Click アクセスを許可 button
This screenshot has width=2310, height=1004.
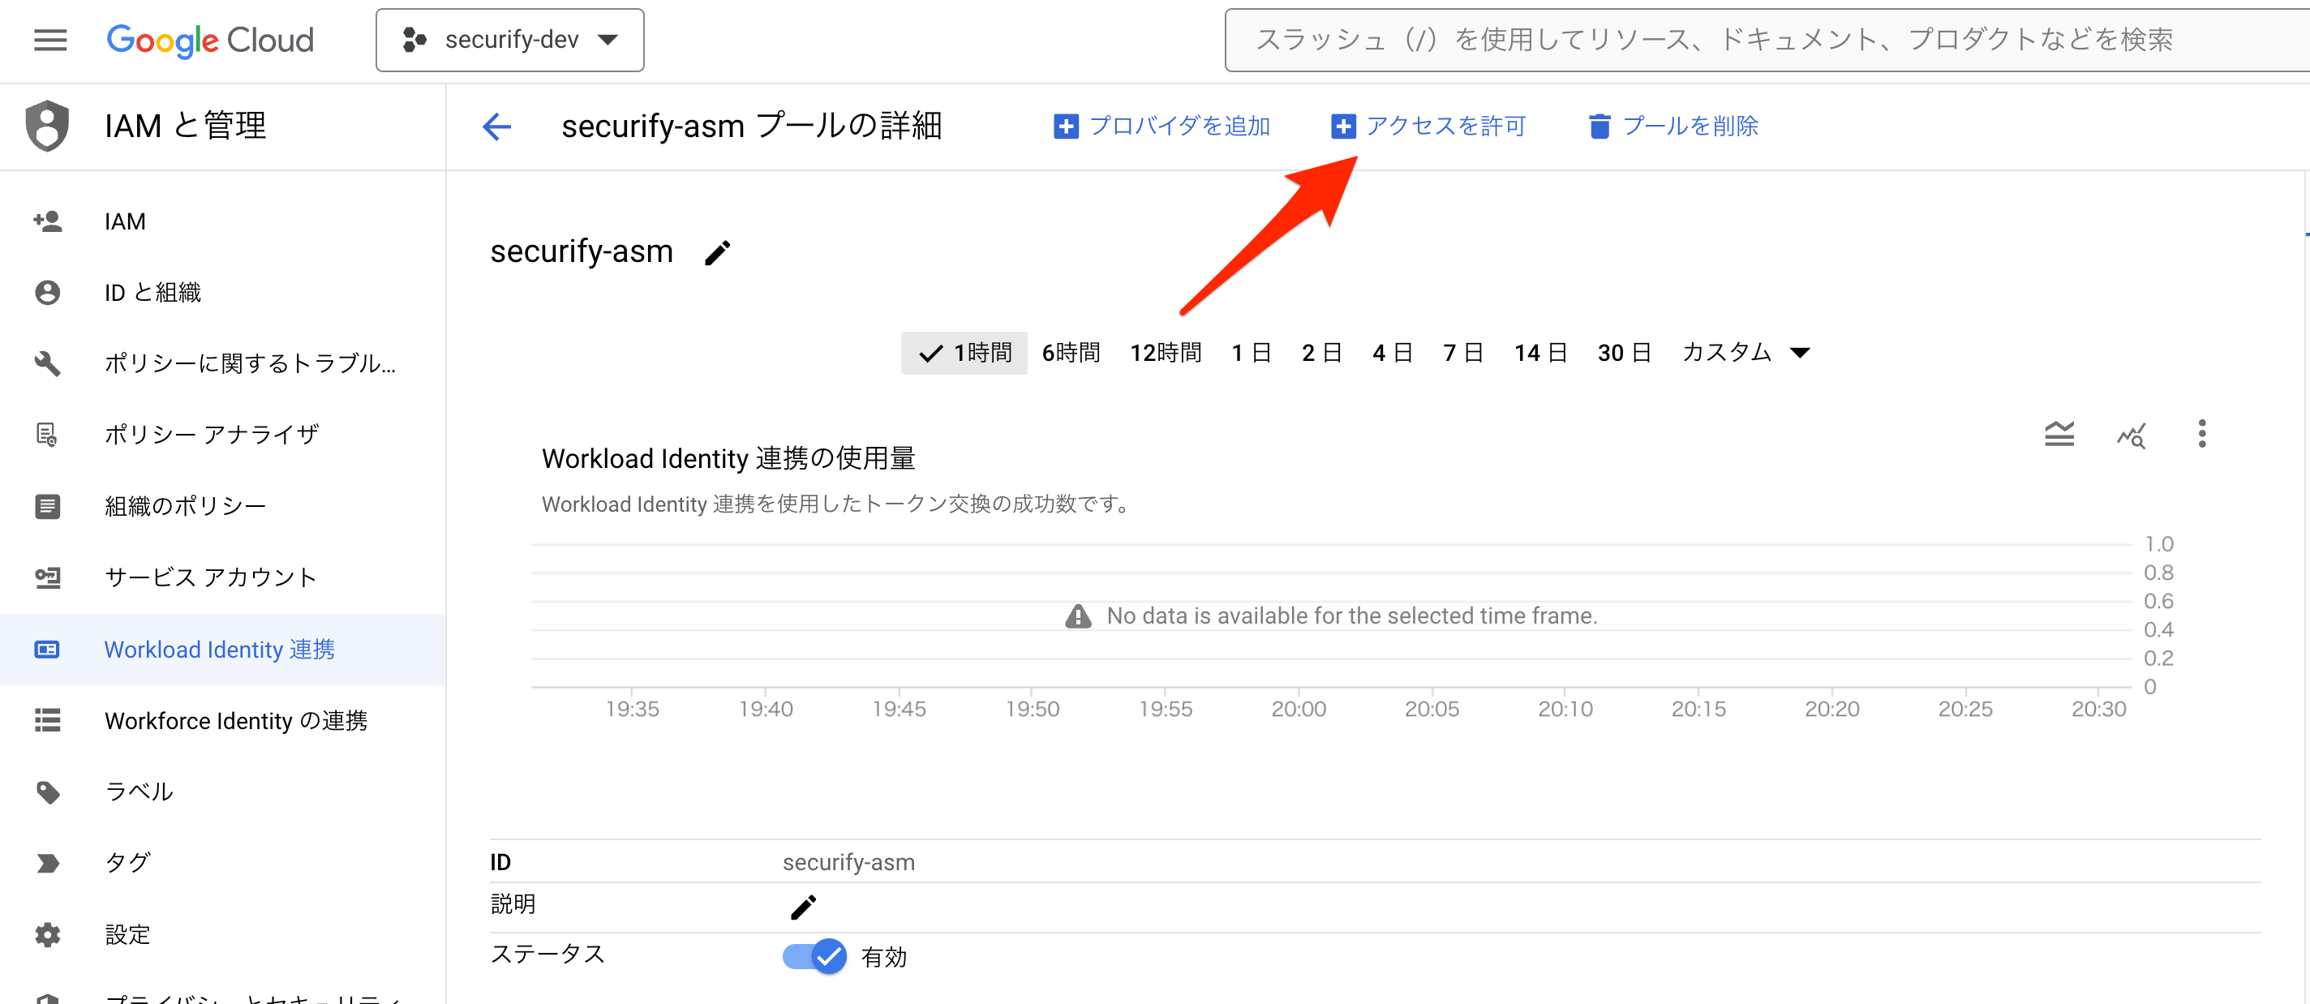pyautogui.click(x=1428, y=127)
